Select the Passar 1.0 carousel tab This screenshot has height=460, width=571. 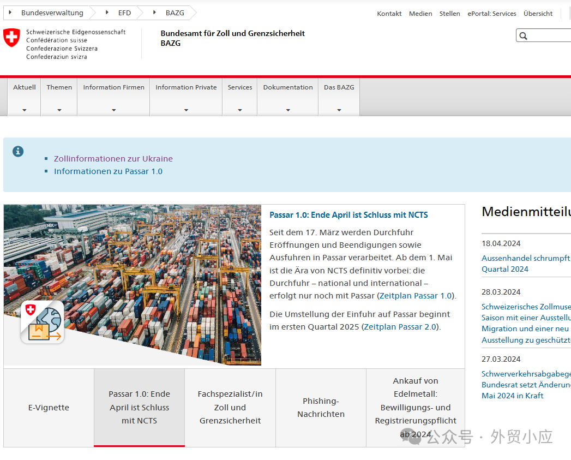click(x=140, y=408)
